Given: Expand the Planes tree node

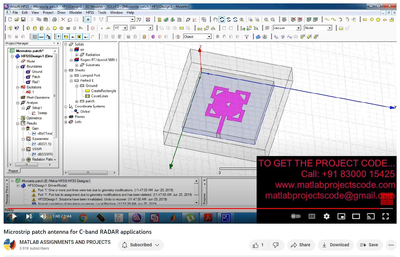Looking at the screenshot, I should 66,117.
